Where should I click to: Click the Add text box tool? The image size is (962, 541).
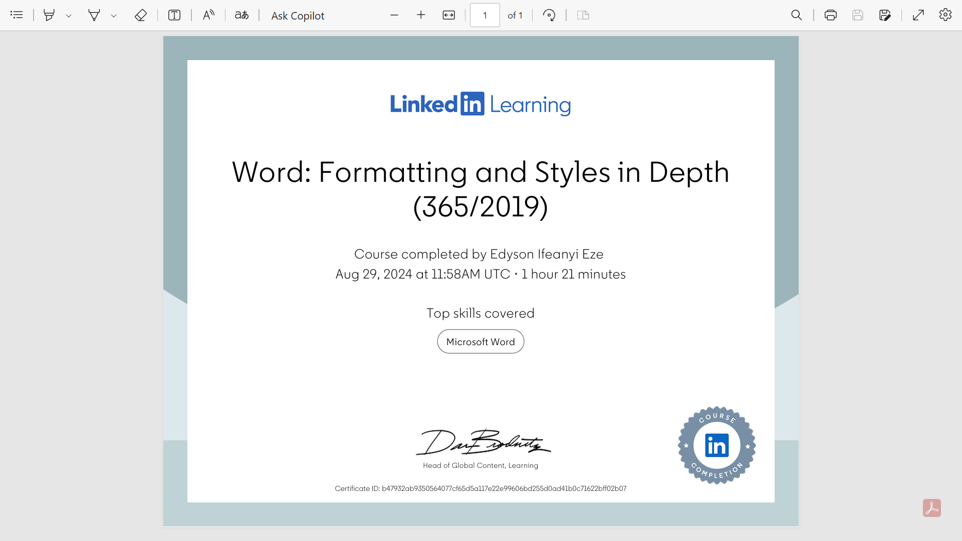click(174, 15)
